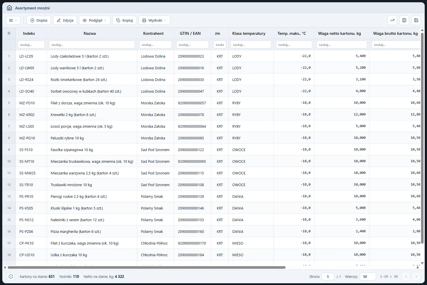The image size is (427, 285).
Task: Click the Pierogi ruskie 2,5 kg row name
Action: click(x=79, y=196)
